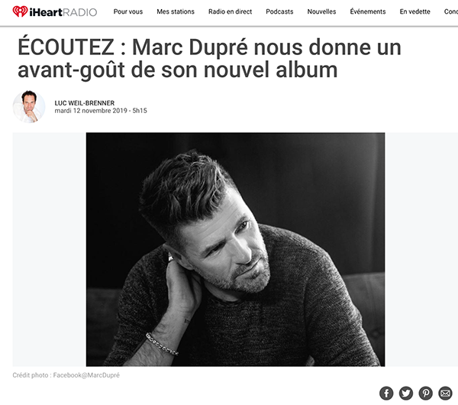This screenshot has height=405, width=458.
Task: Share article on Facebook icon
Action: coord(386,393)
